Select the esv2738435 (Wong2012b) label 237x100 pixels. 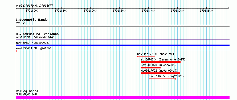coord(166,76)
